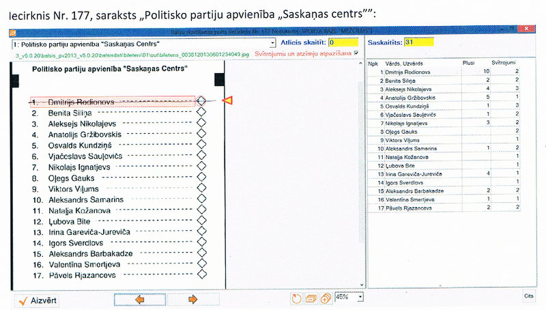Click Benita Siliņa name on the ballot
This screenshot has width=546, height=310.
[70, 113]
